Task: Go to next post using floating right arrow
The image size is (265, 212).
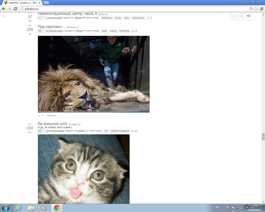Action: [241, 16]
